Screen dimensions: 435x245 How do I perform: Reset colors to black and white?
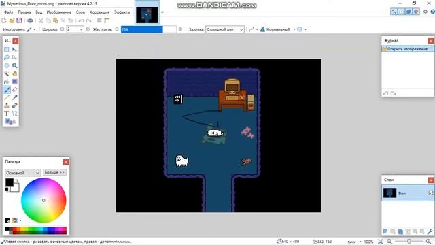[7, 189]
